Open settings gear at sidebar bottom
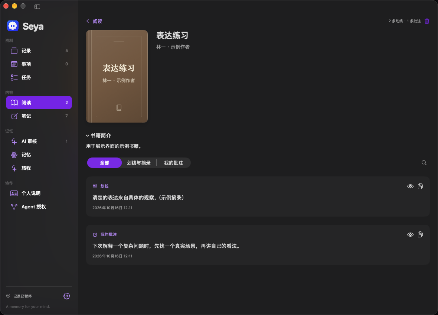 click(x=66, y=296)
